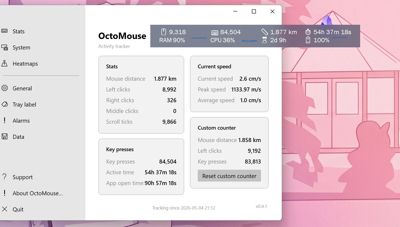Click the Heatmaps icon in sidebar
400x227 pixels.
pos(4,63)
